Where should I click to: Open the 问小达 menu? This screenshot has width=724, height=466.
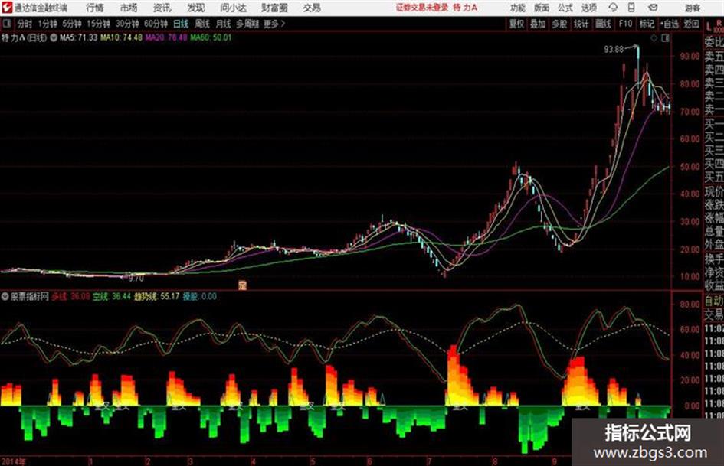tap(233, 8)
